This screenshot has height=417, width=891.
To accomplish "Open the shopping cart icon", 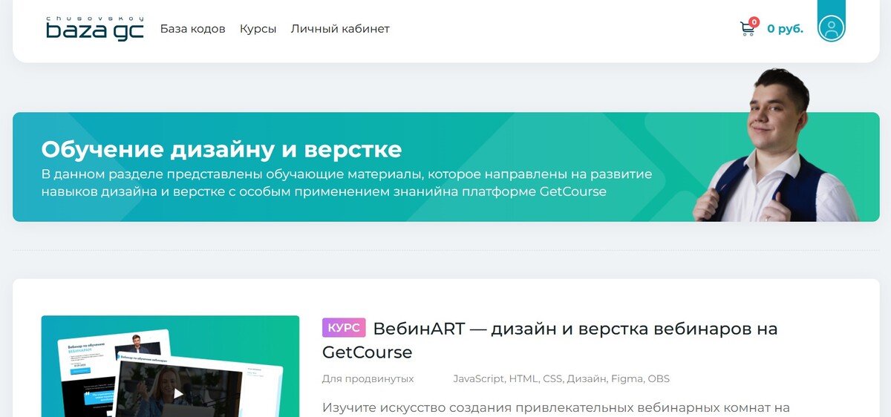I will 748,28.
